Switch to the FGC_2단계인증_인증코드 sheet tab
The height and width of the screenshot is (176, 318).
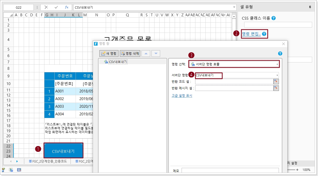coord(48,161)
